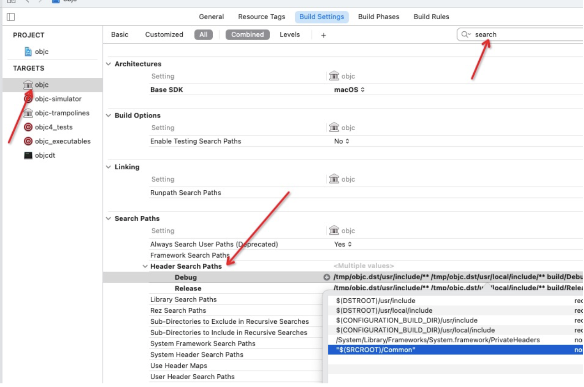584x387 pixels.
Task: Add a build setting with plus button
Action: [x=323, y=35]
